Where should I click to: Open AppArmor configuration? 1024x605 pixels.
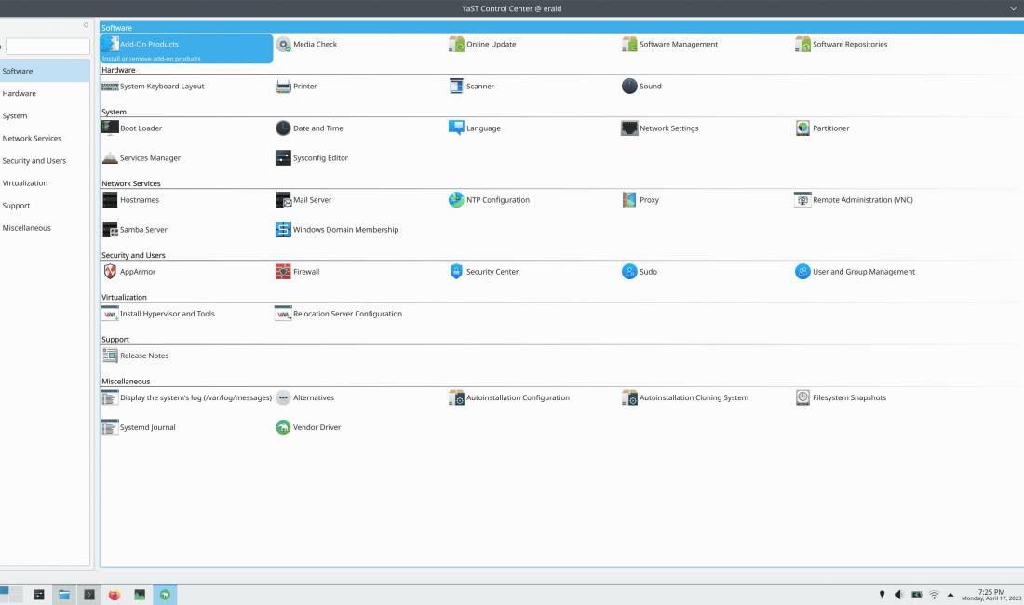tap(129, 272)
